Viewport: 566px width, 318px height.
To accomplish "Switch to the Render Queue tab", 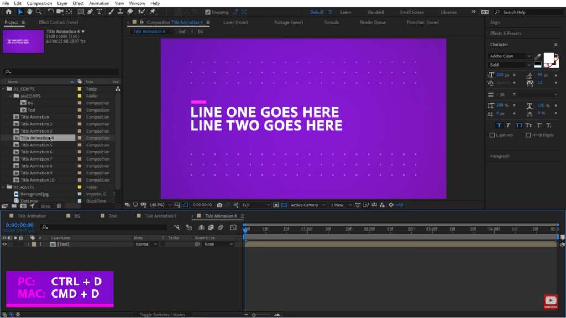I will point(373,22).
